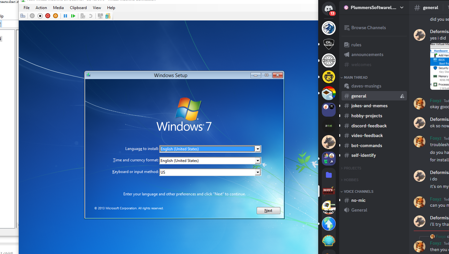Open the blue circular logo server below Discord home

pyautogui.click(x=329, y=28)
